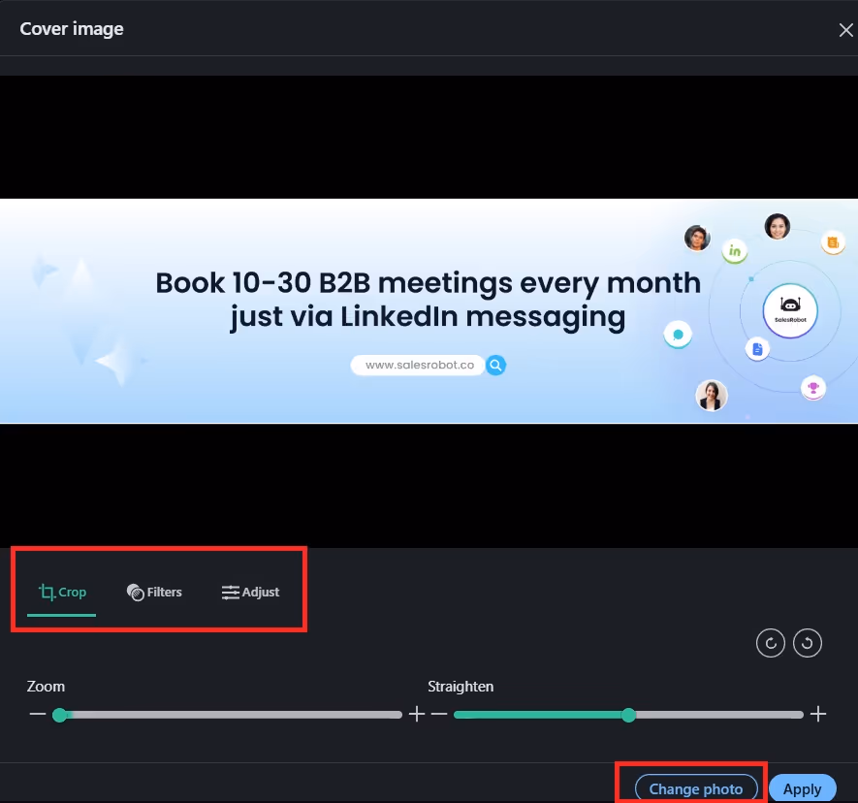858x803 pixels.
Task: Close the Cover image dialog
Action: pyautogui.click(x=844, y=29)
